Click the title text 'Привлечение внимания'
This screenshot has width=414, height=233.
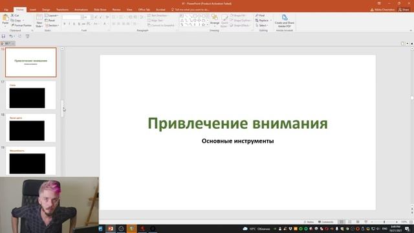tap(237, 123)
